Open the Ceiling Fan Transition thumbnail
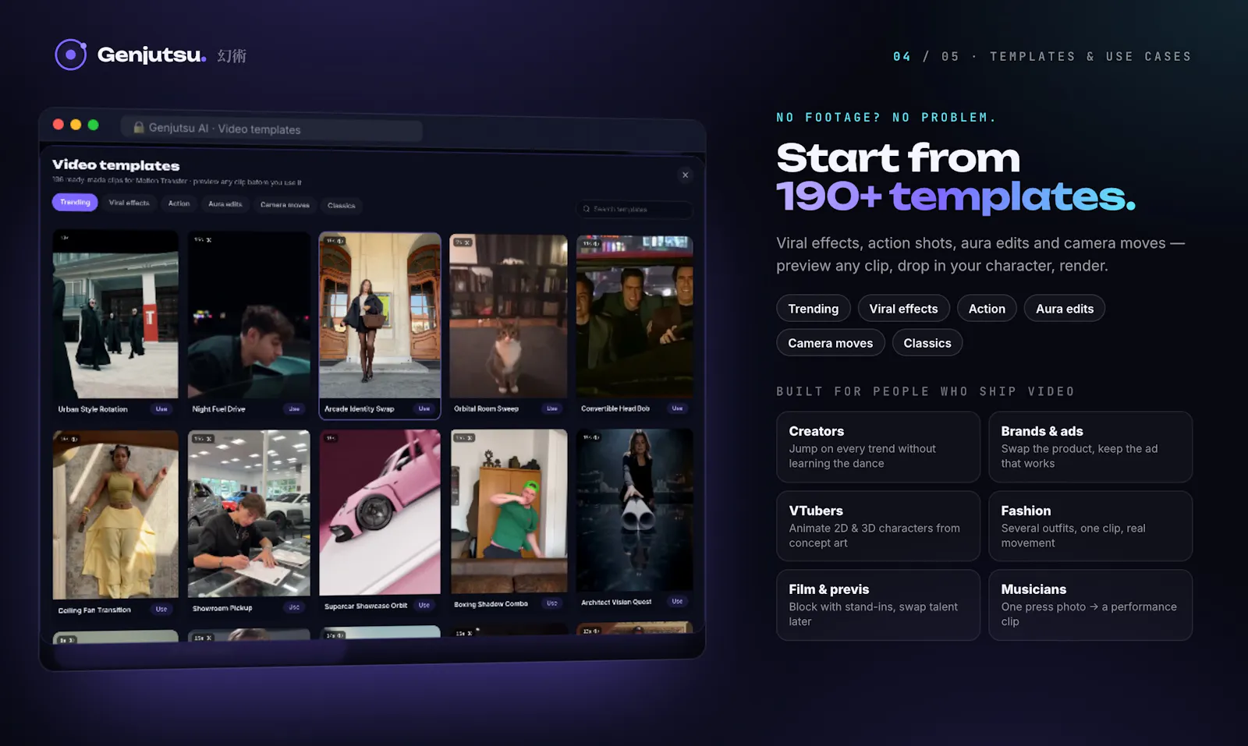 point(115,514)
